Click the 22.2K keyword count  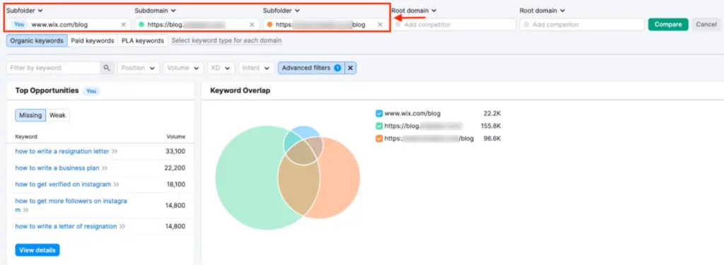pyautogui.click(x=492, y=113)
